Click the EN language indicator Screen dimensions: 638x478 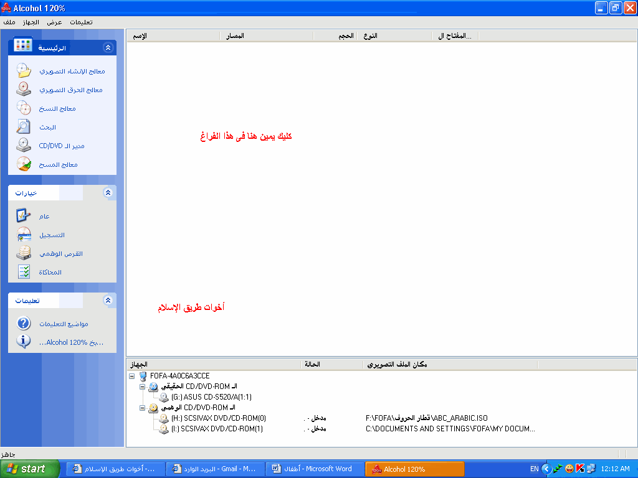point(534,469)
